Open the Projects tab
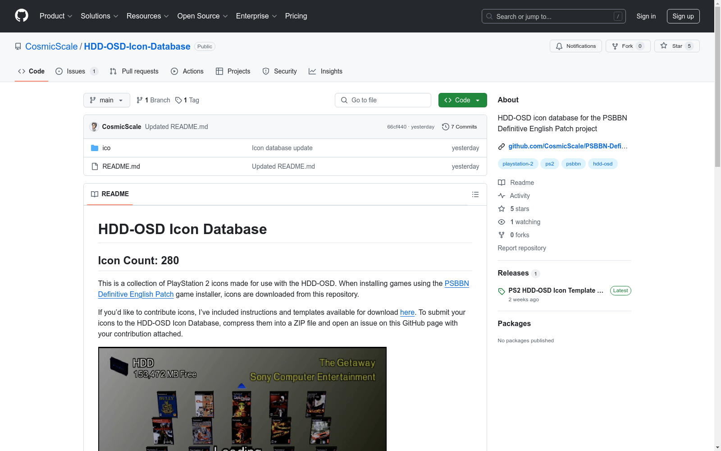The image size is (721, 451). (233, 71)
